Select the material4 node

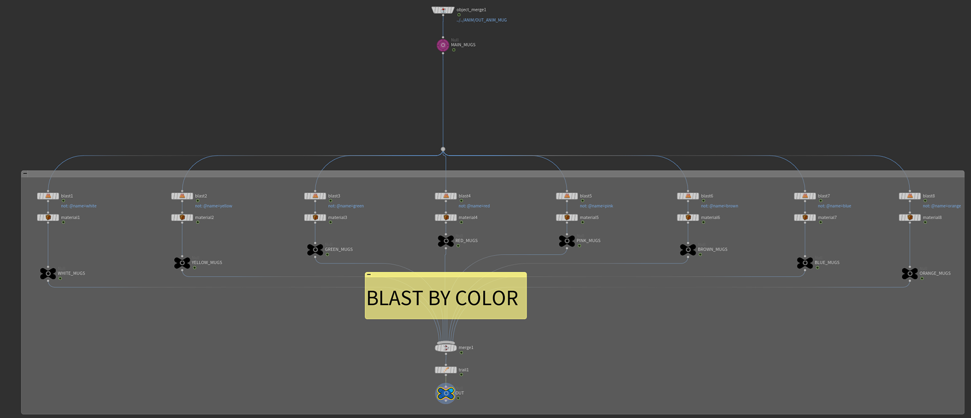coord(446,218)
